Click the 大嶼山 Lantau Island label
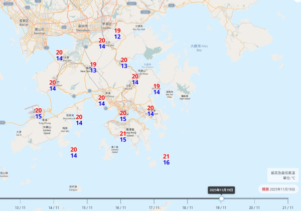 [x=47, y=130]
